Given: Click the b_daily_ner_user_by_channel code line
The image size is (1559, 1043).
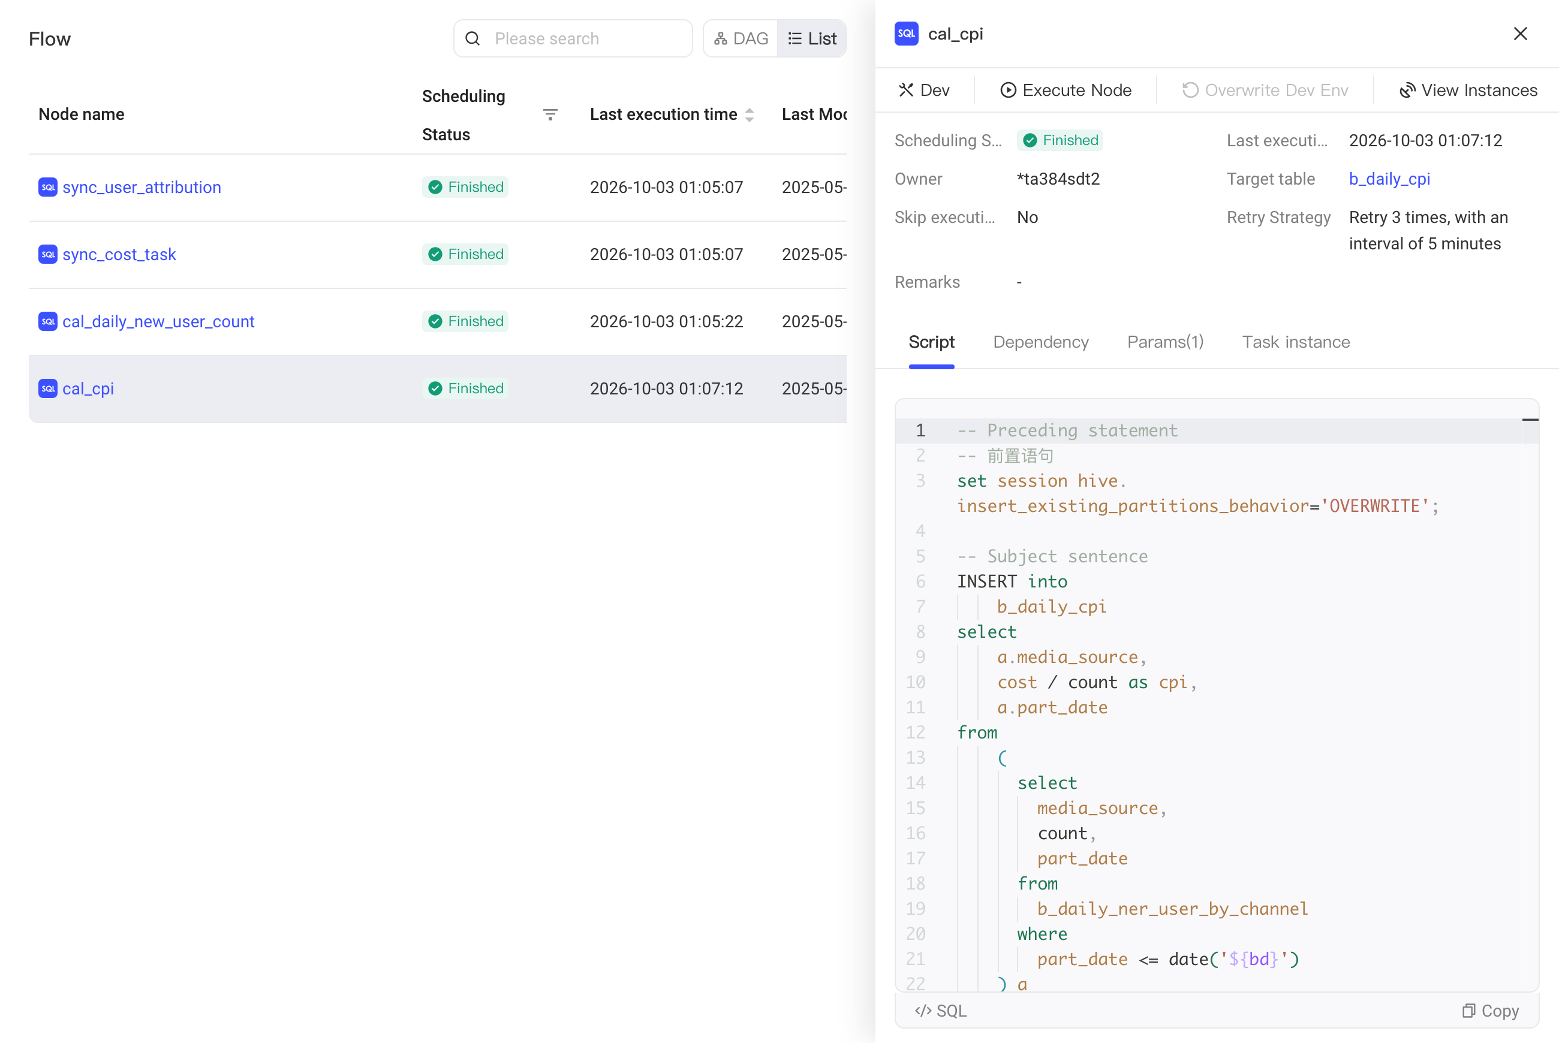Looking at the screenshot, I should [x=1172, y=909].
